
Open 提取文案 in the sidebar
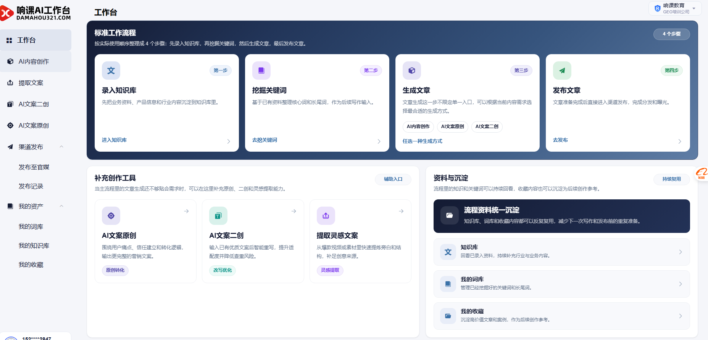(x=35, y=83)
